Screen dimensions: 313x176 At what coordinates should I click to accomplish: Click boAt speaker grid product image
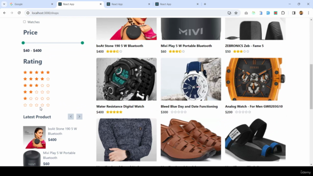click(126, 29)
